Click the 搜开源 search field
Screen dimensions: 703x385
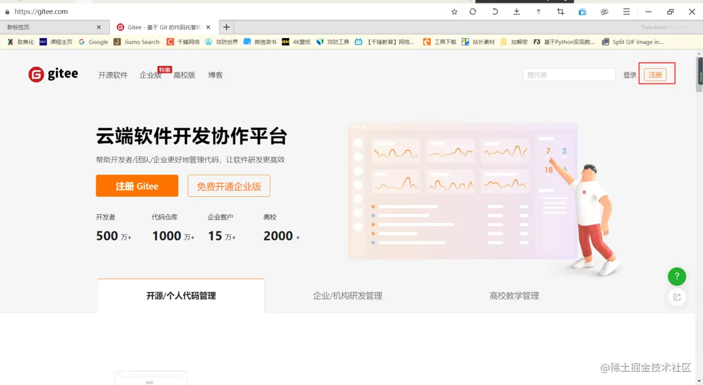point(569,75)
